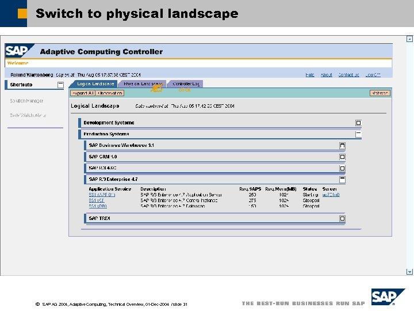Open the ES1 (DB) application service
Viewport: 414px width, 311px height.
coord(98,206)
